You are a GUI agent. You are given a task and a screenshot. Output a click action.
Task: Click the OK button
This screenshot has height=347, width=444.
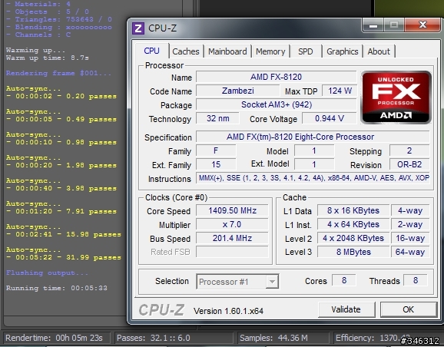pyautogui.click(x=409, y=309)
